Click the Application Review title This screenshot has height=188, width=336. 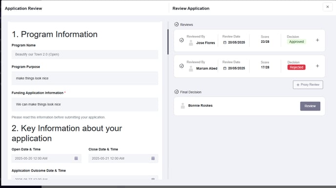tap(23, 9)
